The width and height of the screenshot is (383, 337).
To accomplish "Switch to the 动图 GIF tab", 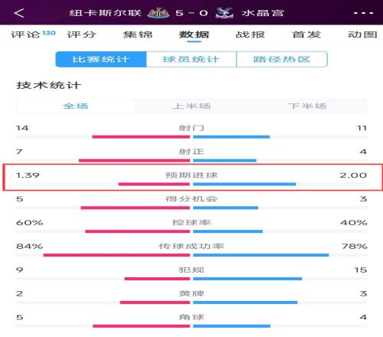I will point(362,34).
